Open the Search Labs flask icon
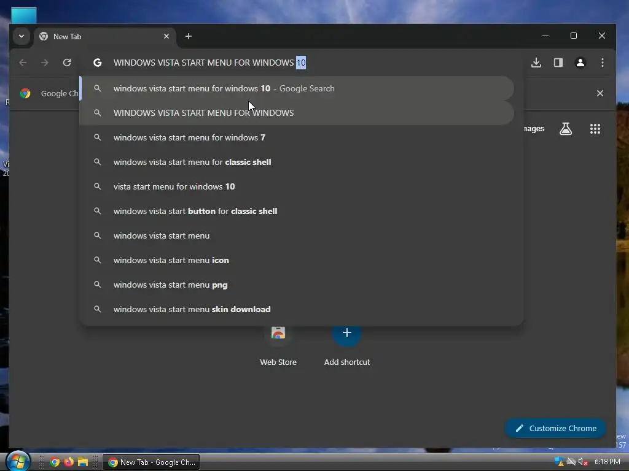This screenshot has height=471, width=629. pos(566,129)
